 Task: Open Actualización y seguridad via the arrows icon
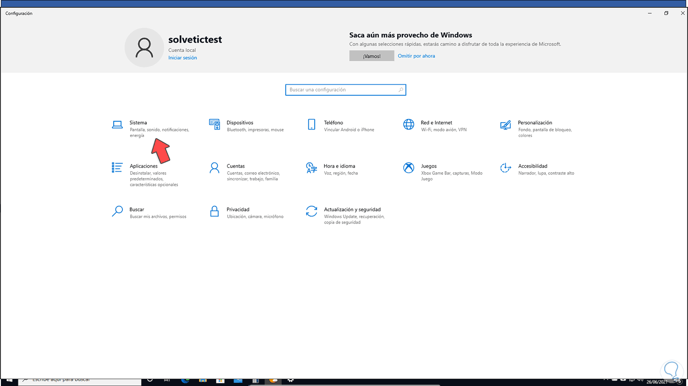pos(311,211)
